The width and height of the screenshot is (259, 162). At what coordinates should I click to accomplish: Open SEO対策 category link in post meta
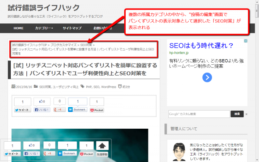pyautogui.click(x=45, y=87)
